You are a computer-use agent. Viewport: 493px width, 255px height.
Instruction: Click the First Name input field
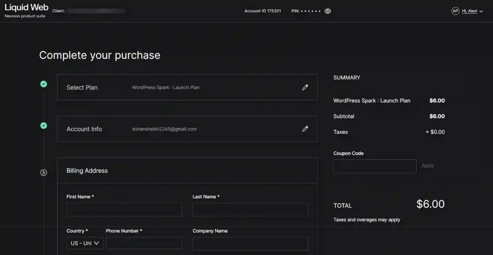[124, 209]
